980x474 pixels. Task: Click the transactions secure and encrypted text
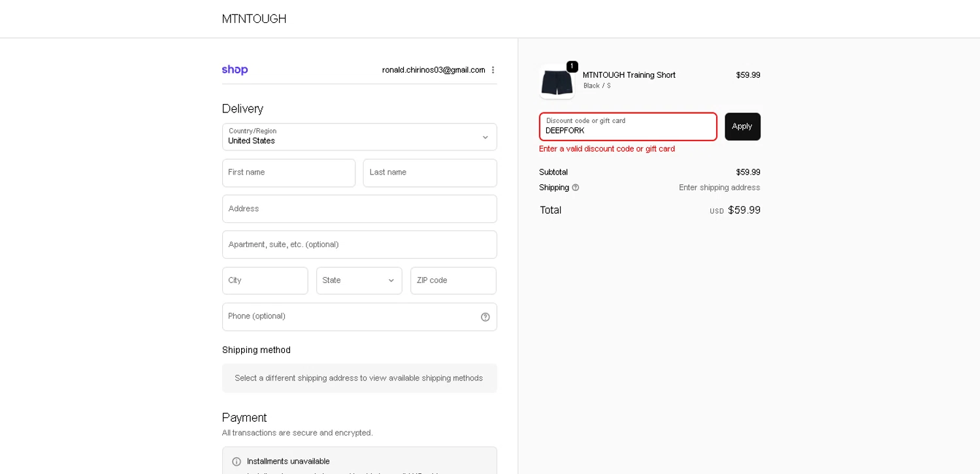[297, 433]
